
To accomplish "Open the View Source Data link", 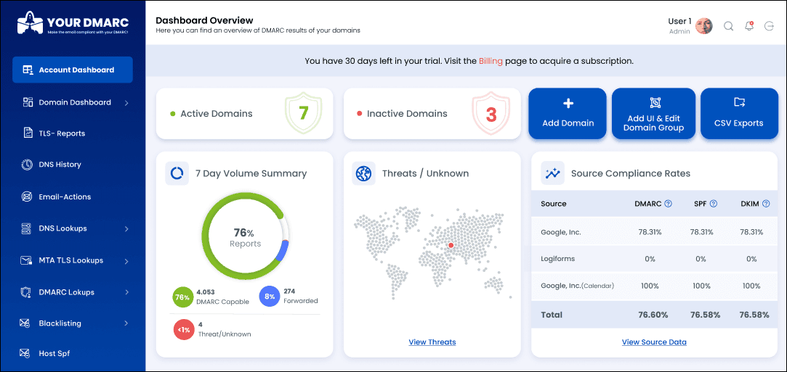I will (x=654, y=342).
